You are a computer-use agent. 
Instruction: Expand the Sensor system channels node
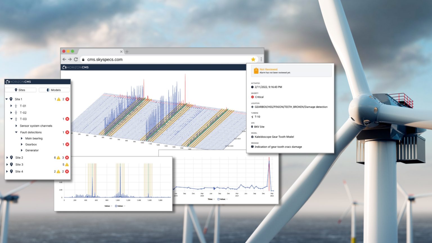[x=17, y=126]
